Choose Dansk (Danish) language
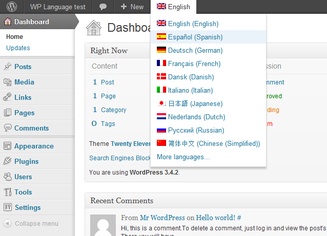 click(208, 77)
